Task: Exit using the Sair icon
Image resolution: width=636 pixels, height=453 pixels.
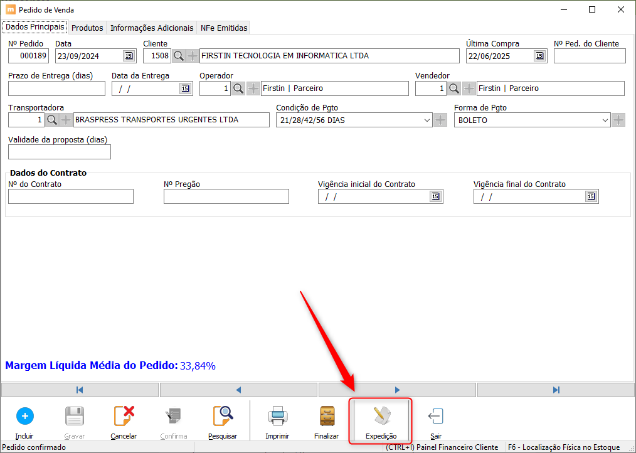Action: point(435,416)
